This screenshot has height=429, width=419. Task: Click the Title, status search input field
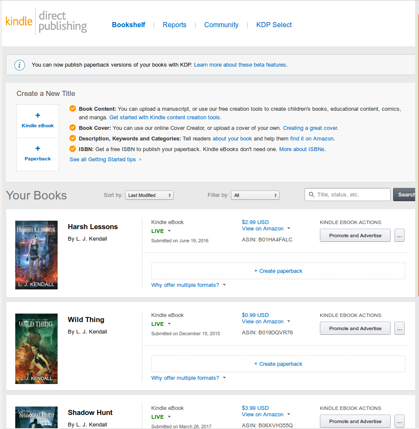point(352,195)
